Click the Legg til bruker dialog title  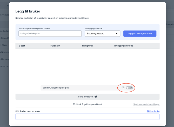pos(28,11)
